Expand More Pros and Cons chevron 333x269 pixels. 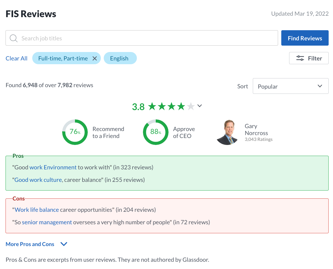click(64, 244)
